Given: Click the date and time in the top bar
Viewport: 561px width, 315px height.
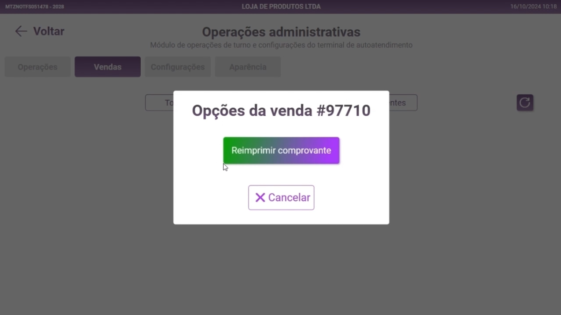Looking at the screenshot, I should [x=534, y=7].
